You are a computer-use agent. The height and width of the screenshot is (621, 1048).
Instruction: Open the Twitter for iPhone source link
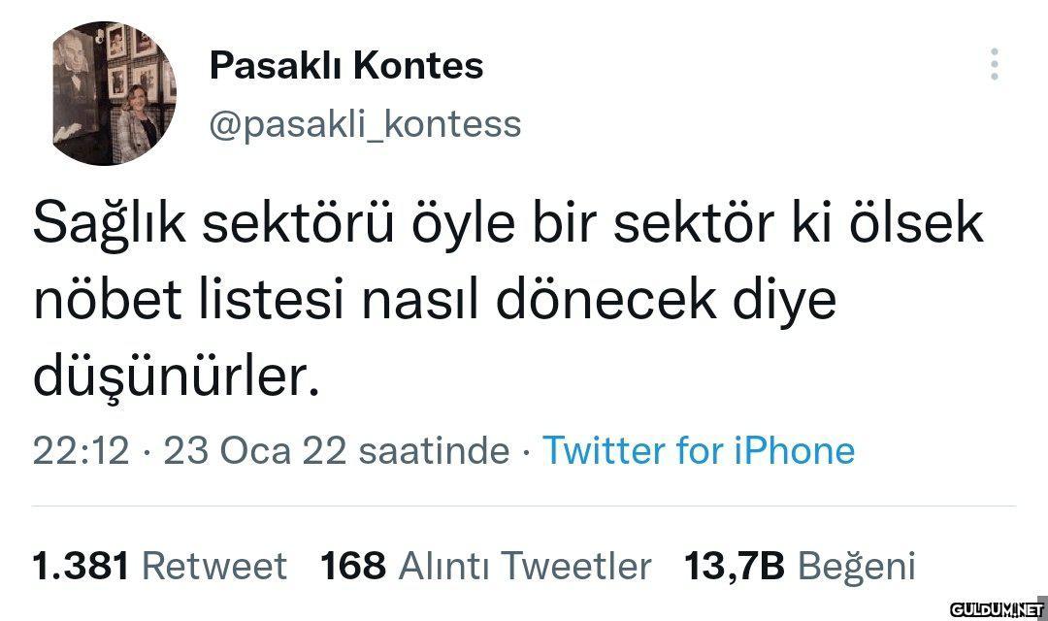(x=698, y=451)
